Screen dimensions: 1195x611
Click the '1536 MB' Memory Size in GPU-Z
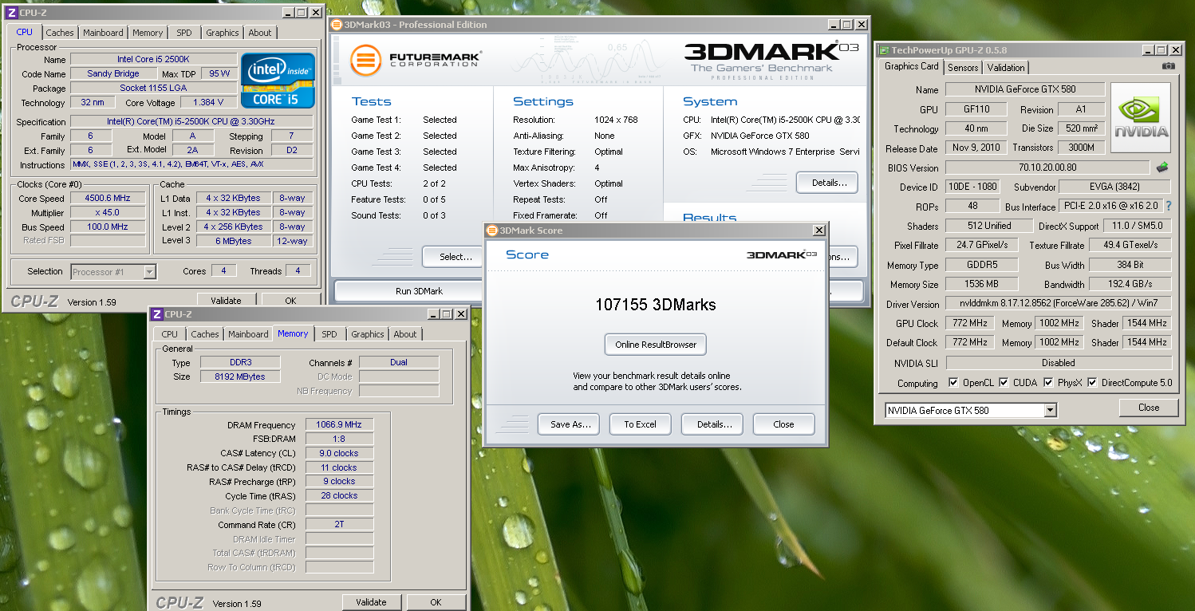pos(982,284)
